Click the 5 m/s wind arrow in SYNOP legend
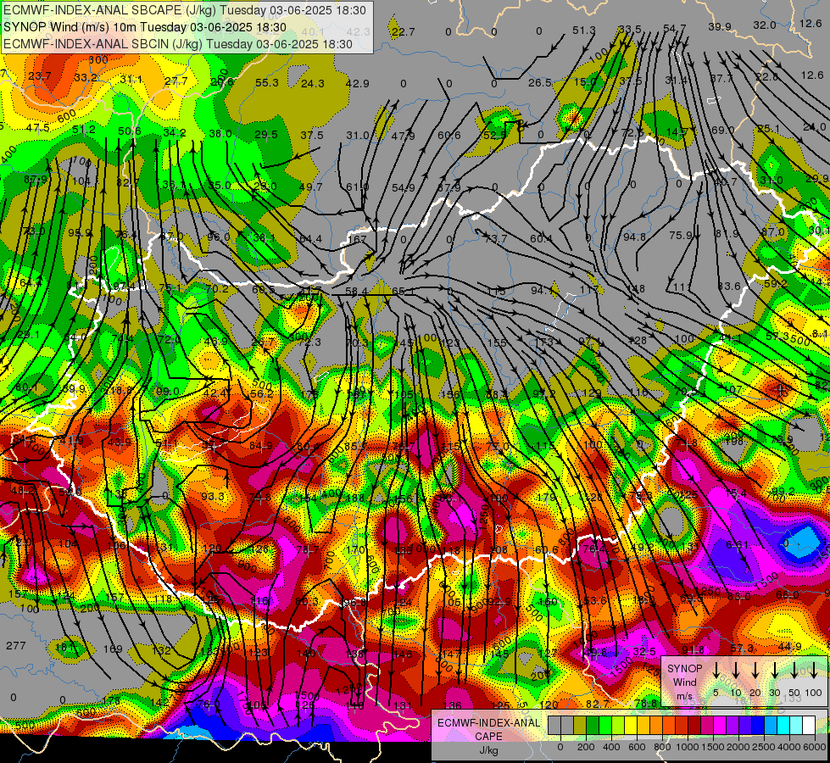This screenshot has width=830, height=763. (716, 671)
